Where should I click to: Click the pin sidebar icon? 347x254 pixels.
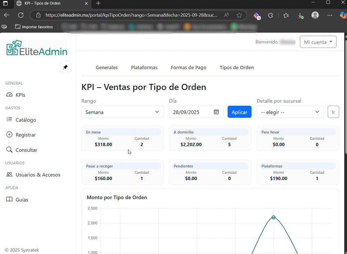click(65, 67)
